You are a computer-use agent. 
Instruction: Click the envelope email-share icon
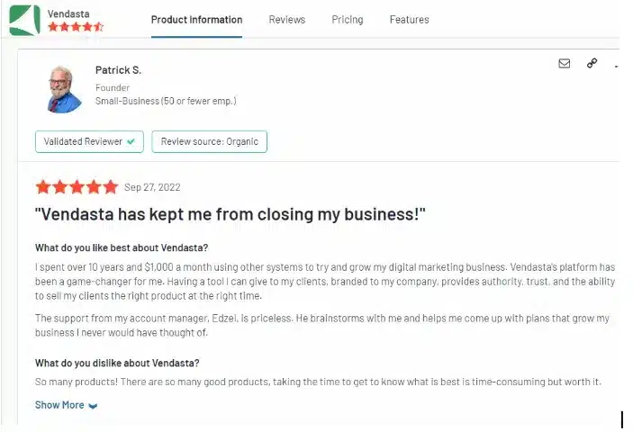click(x=565, y=64)
